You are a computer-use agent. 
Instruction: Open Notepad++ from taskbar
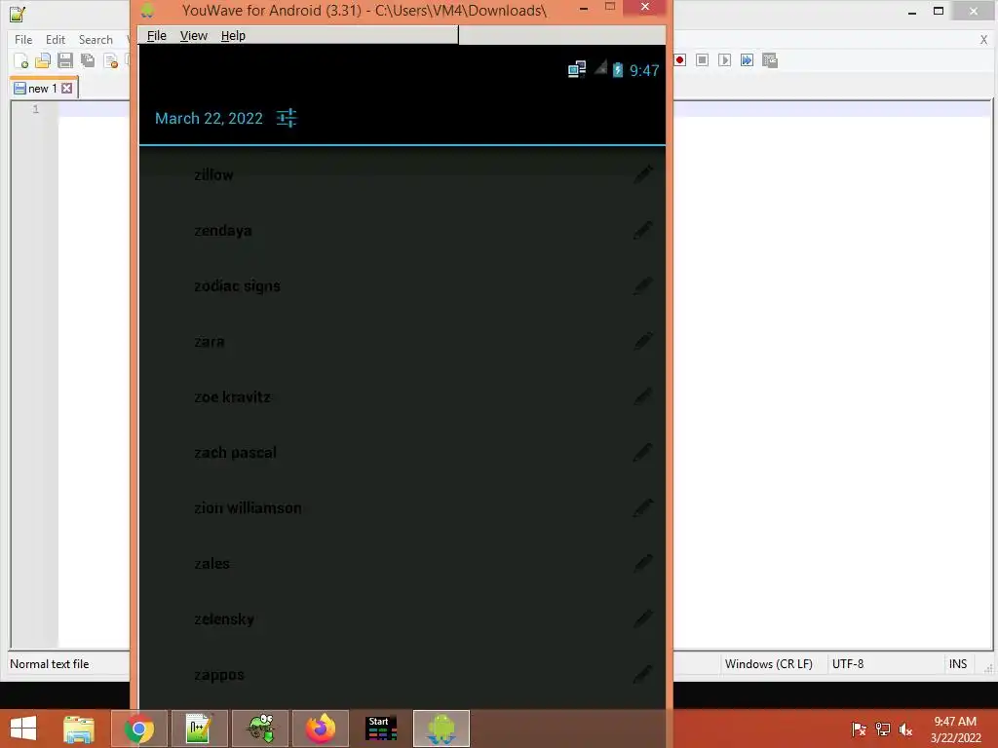(199, 729)
